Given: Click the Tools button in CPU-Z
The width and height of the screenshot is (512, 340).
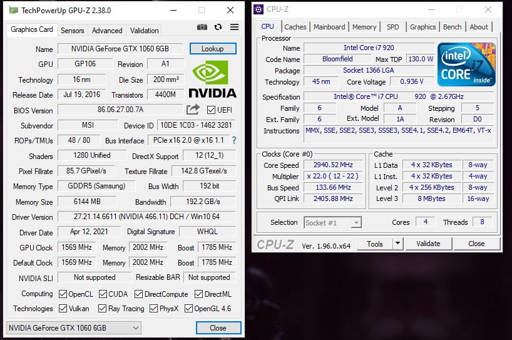Looking at the screenshot, I should pyautogui.click(x=374, y=244).
